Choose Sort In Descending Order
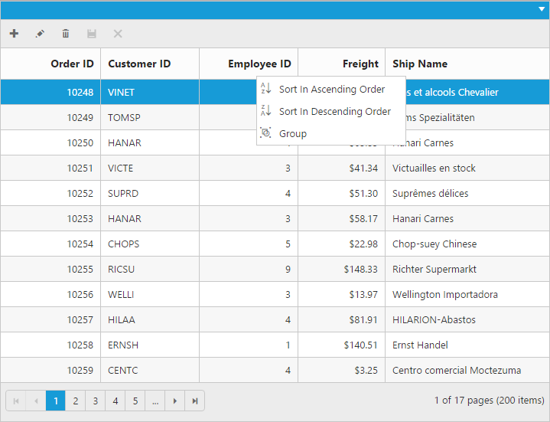550x422 pixels. (x=334, y=112)
